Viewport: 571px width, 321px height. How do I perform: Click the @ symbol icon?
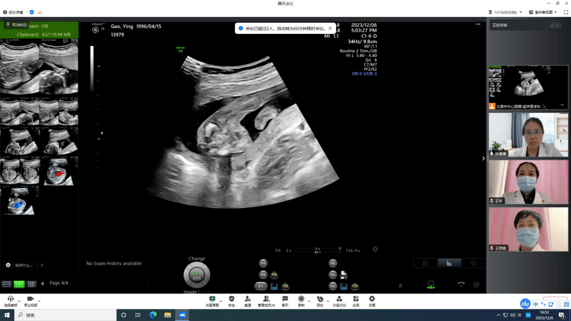[476, 285]
